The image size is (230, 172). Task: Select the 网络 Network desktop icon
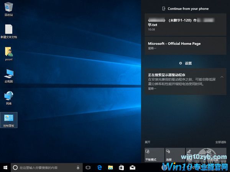pos(9,98)
